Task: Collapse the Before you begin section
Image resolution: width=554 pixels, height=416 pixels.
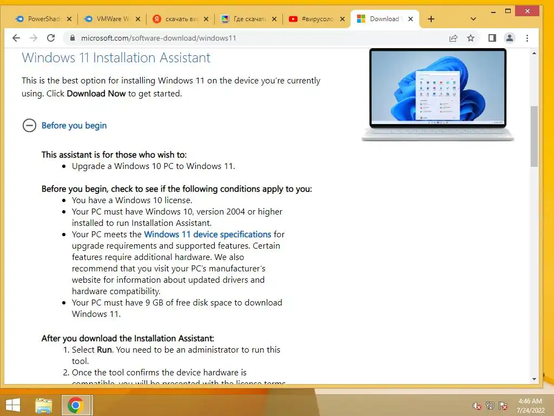Action: tap(29, 125)
